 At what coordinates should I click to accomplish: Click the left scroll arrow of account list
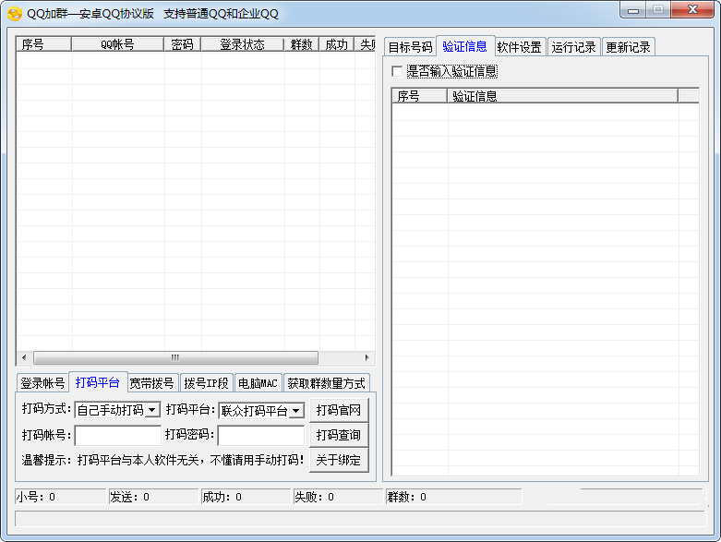[24, 357]
